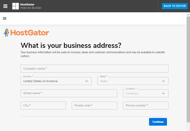Click the City input field

pyautogui.click(x=43, y=105)
